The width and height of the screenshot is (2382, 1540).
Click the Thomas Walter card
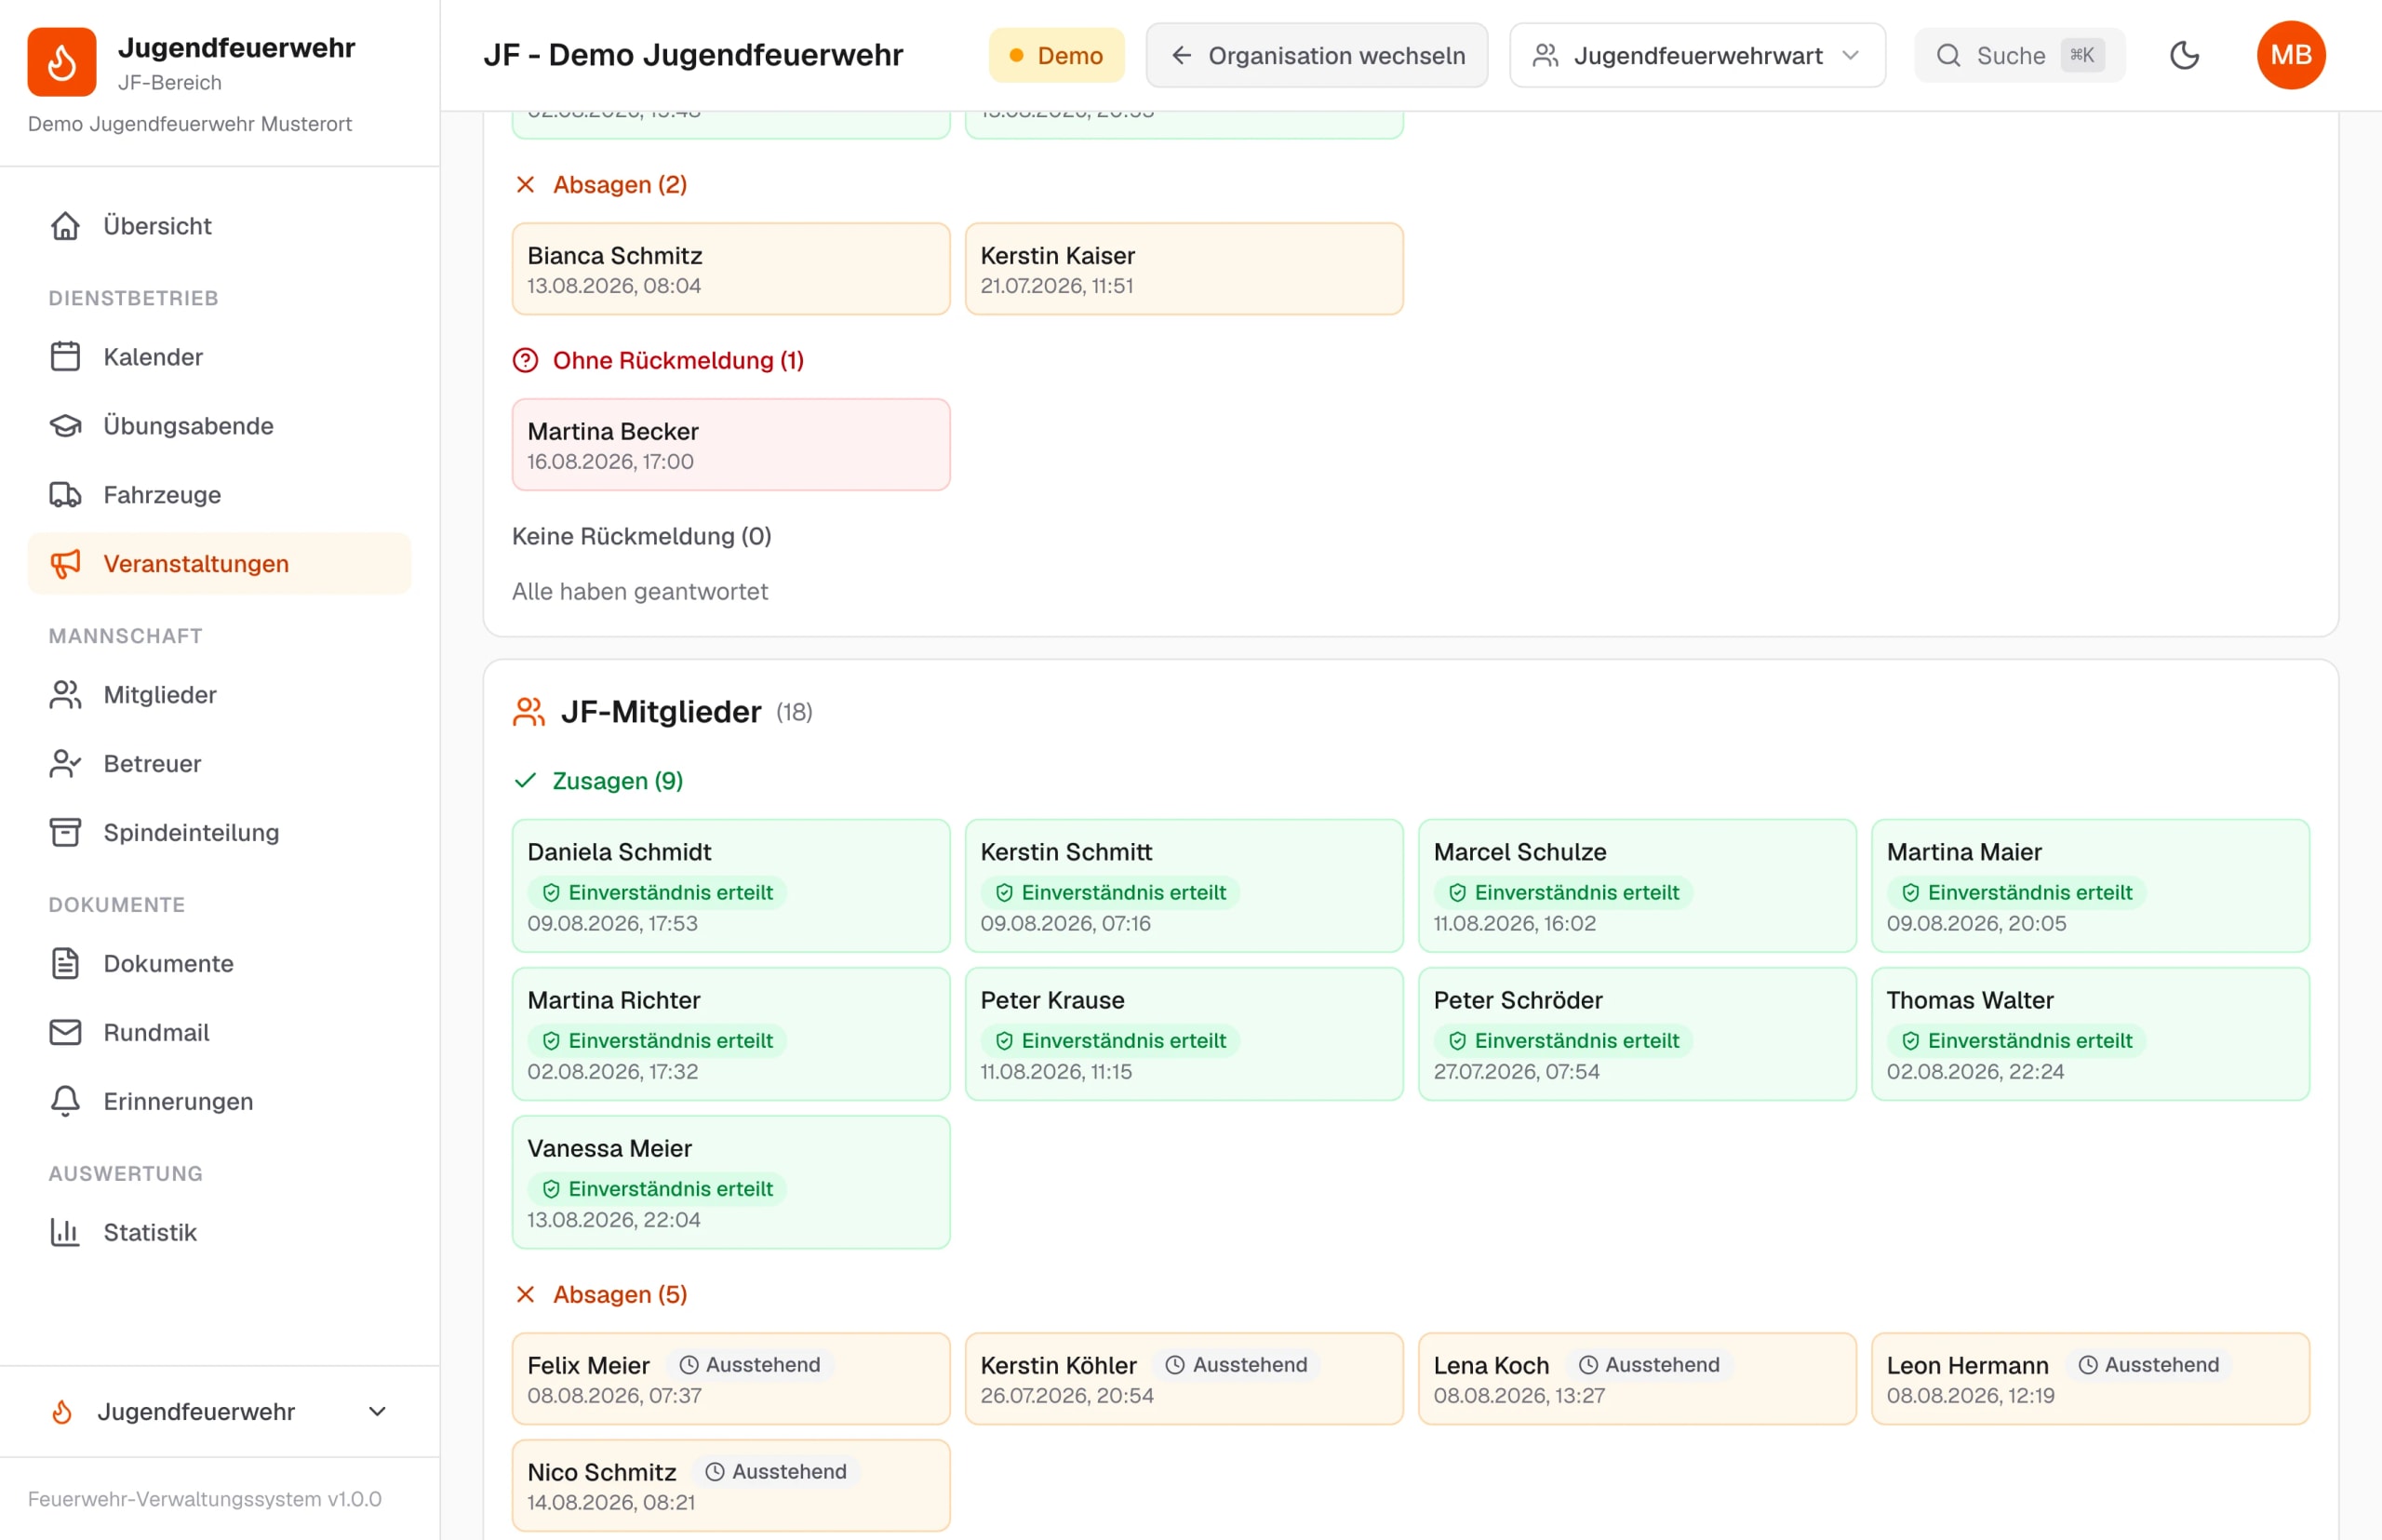2090,1034
